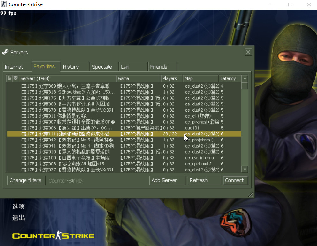Click the server list scroll-down arrow

pyautogui.click(x=244, y=169)
